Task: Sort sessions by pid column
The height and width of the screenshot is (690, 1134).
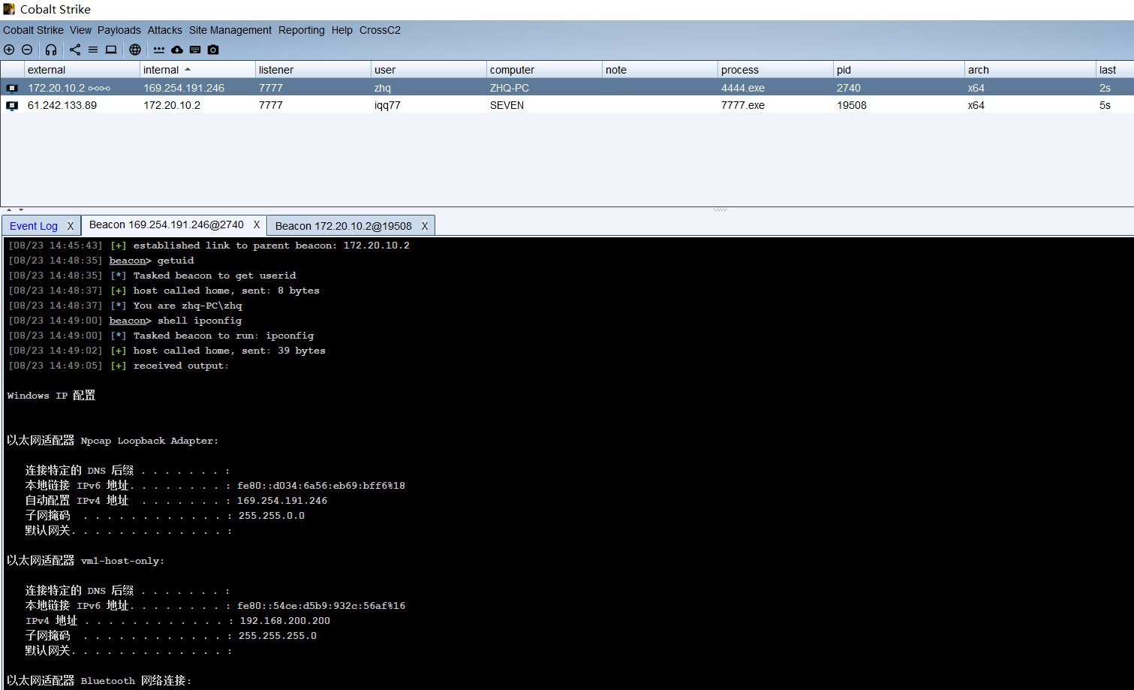Action: click(899, 70)
